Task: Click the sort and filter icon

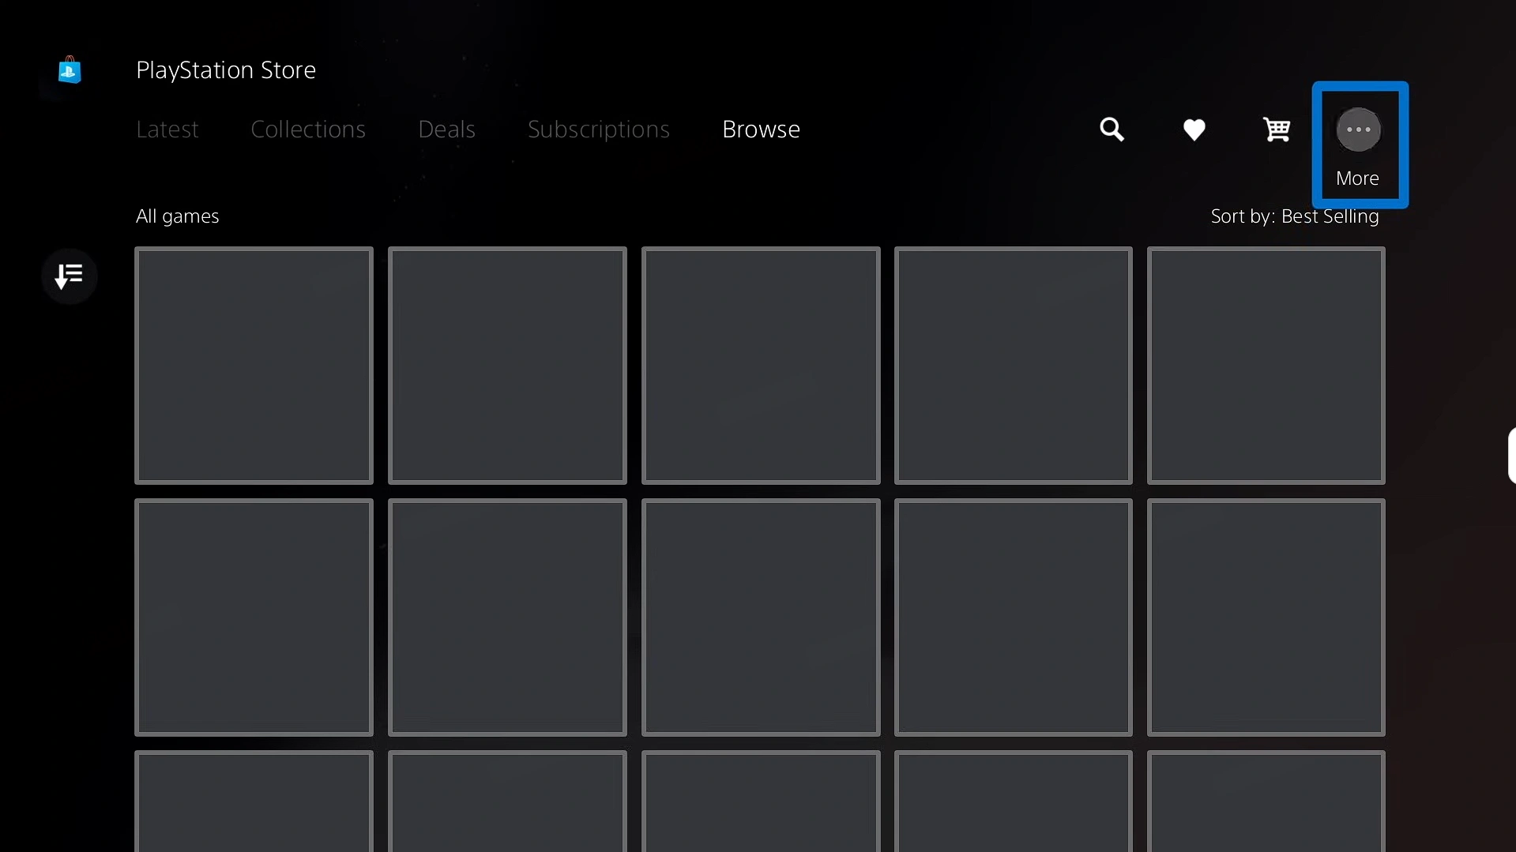Action: coord(70,276)
